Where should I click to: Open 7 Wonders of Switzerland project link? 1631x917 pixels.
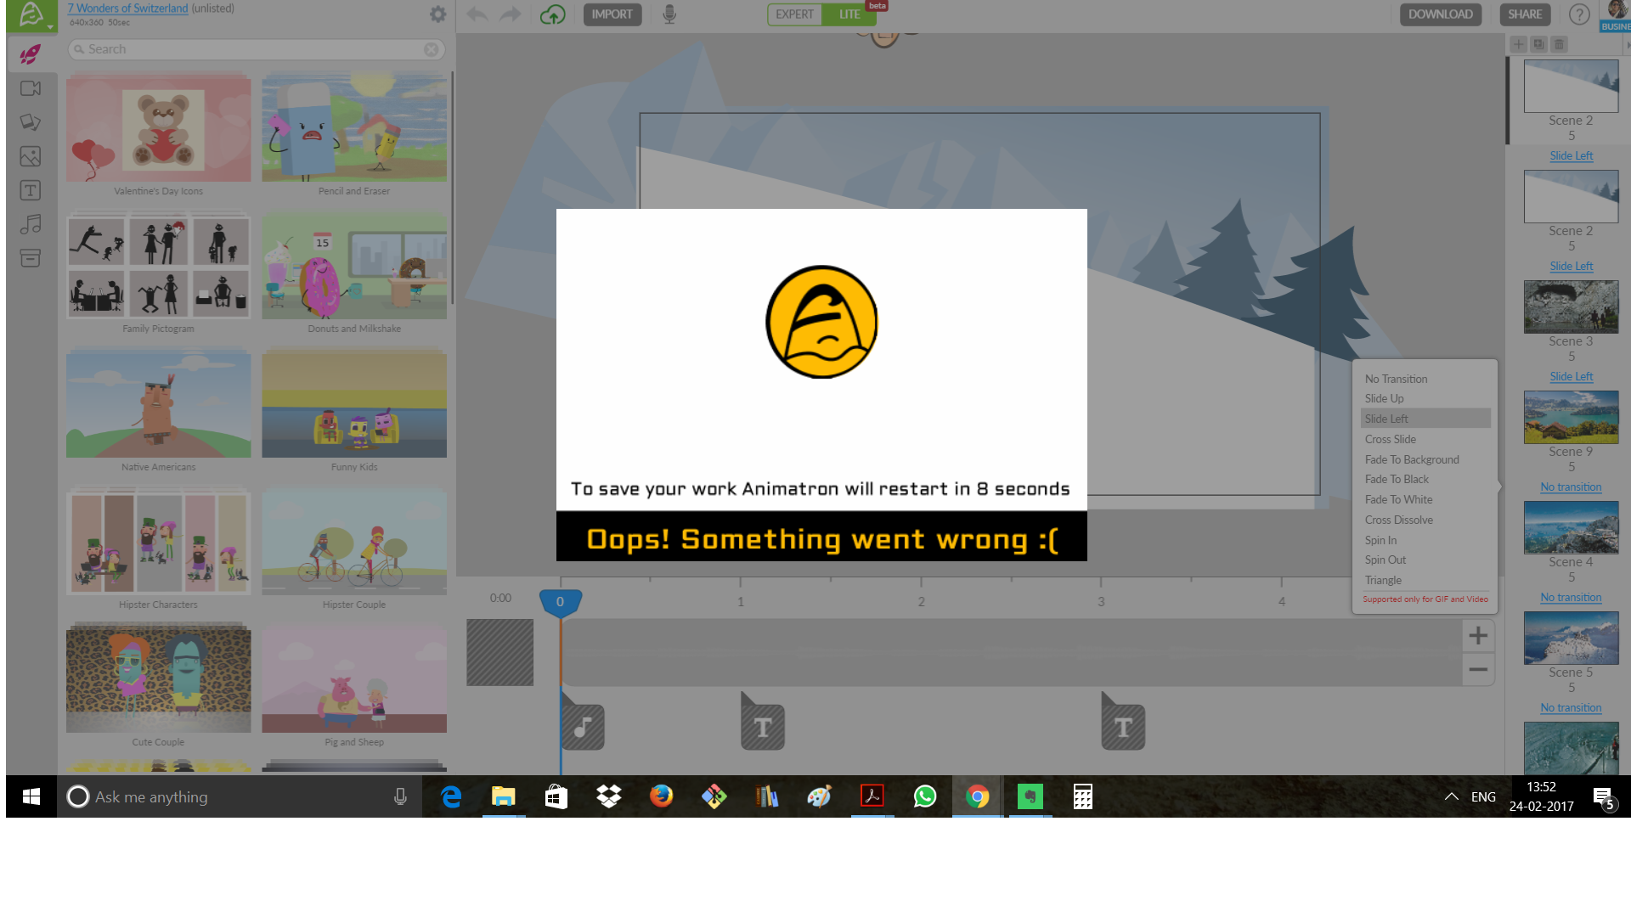(x=127, y=8)
